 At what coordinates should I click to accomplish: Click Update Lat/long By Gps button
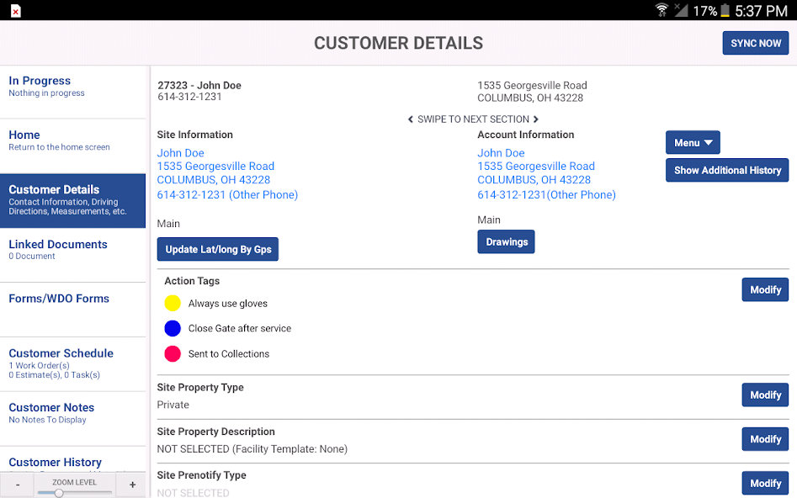click(x=218, y=250)
